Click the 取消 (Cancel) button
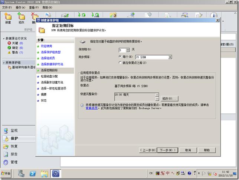Screen dimensions: 239x180 click(188, 150)
